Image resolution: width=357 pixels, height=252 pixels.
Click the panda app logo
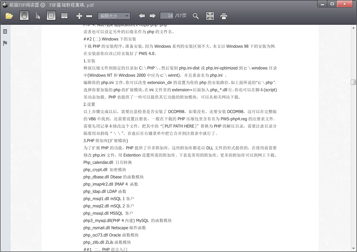click(5, 5)
